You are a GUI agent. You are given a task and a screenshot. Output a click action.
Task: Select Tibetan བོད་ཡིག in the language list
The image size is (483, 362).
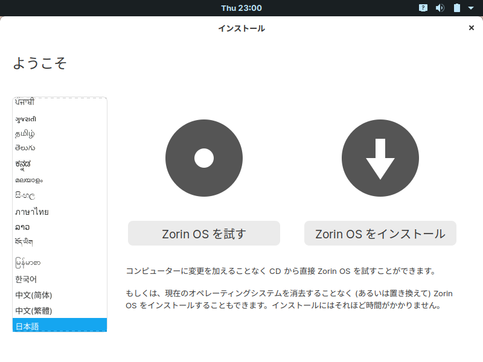click(60, 243)
